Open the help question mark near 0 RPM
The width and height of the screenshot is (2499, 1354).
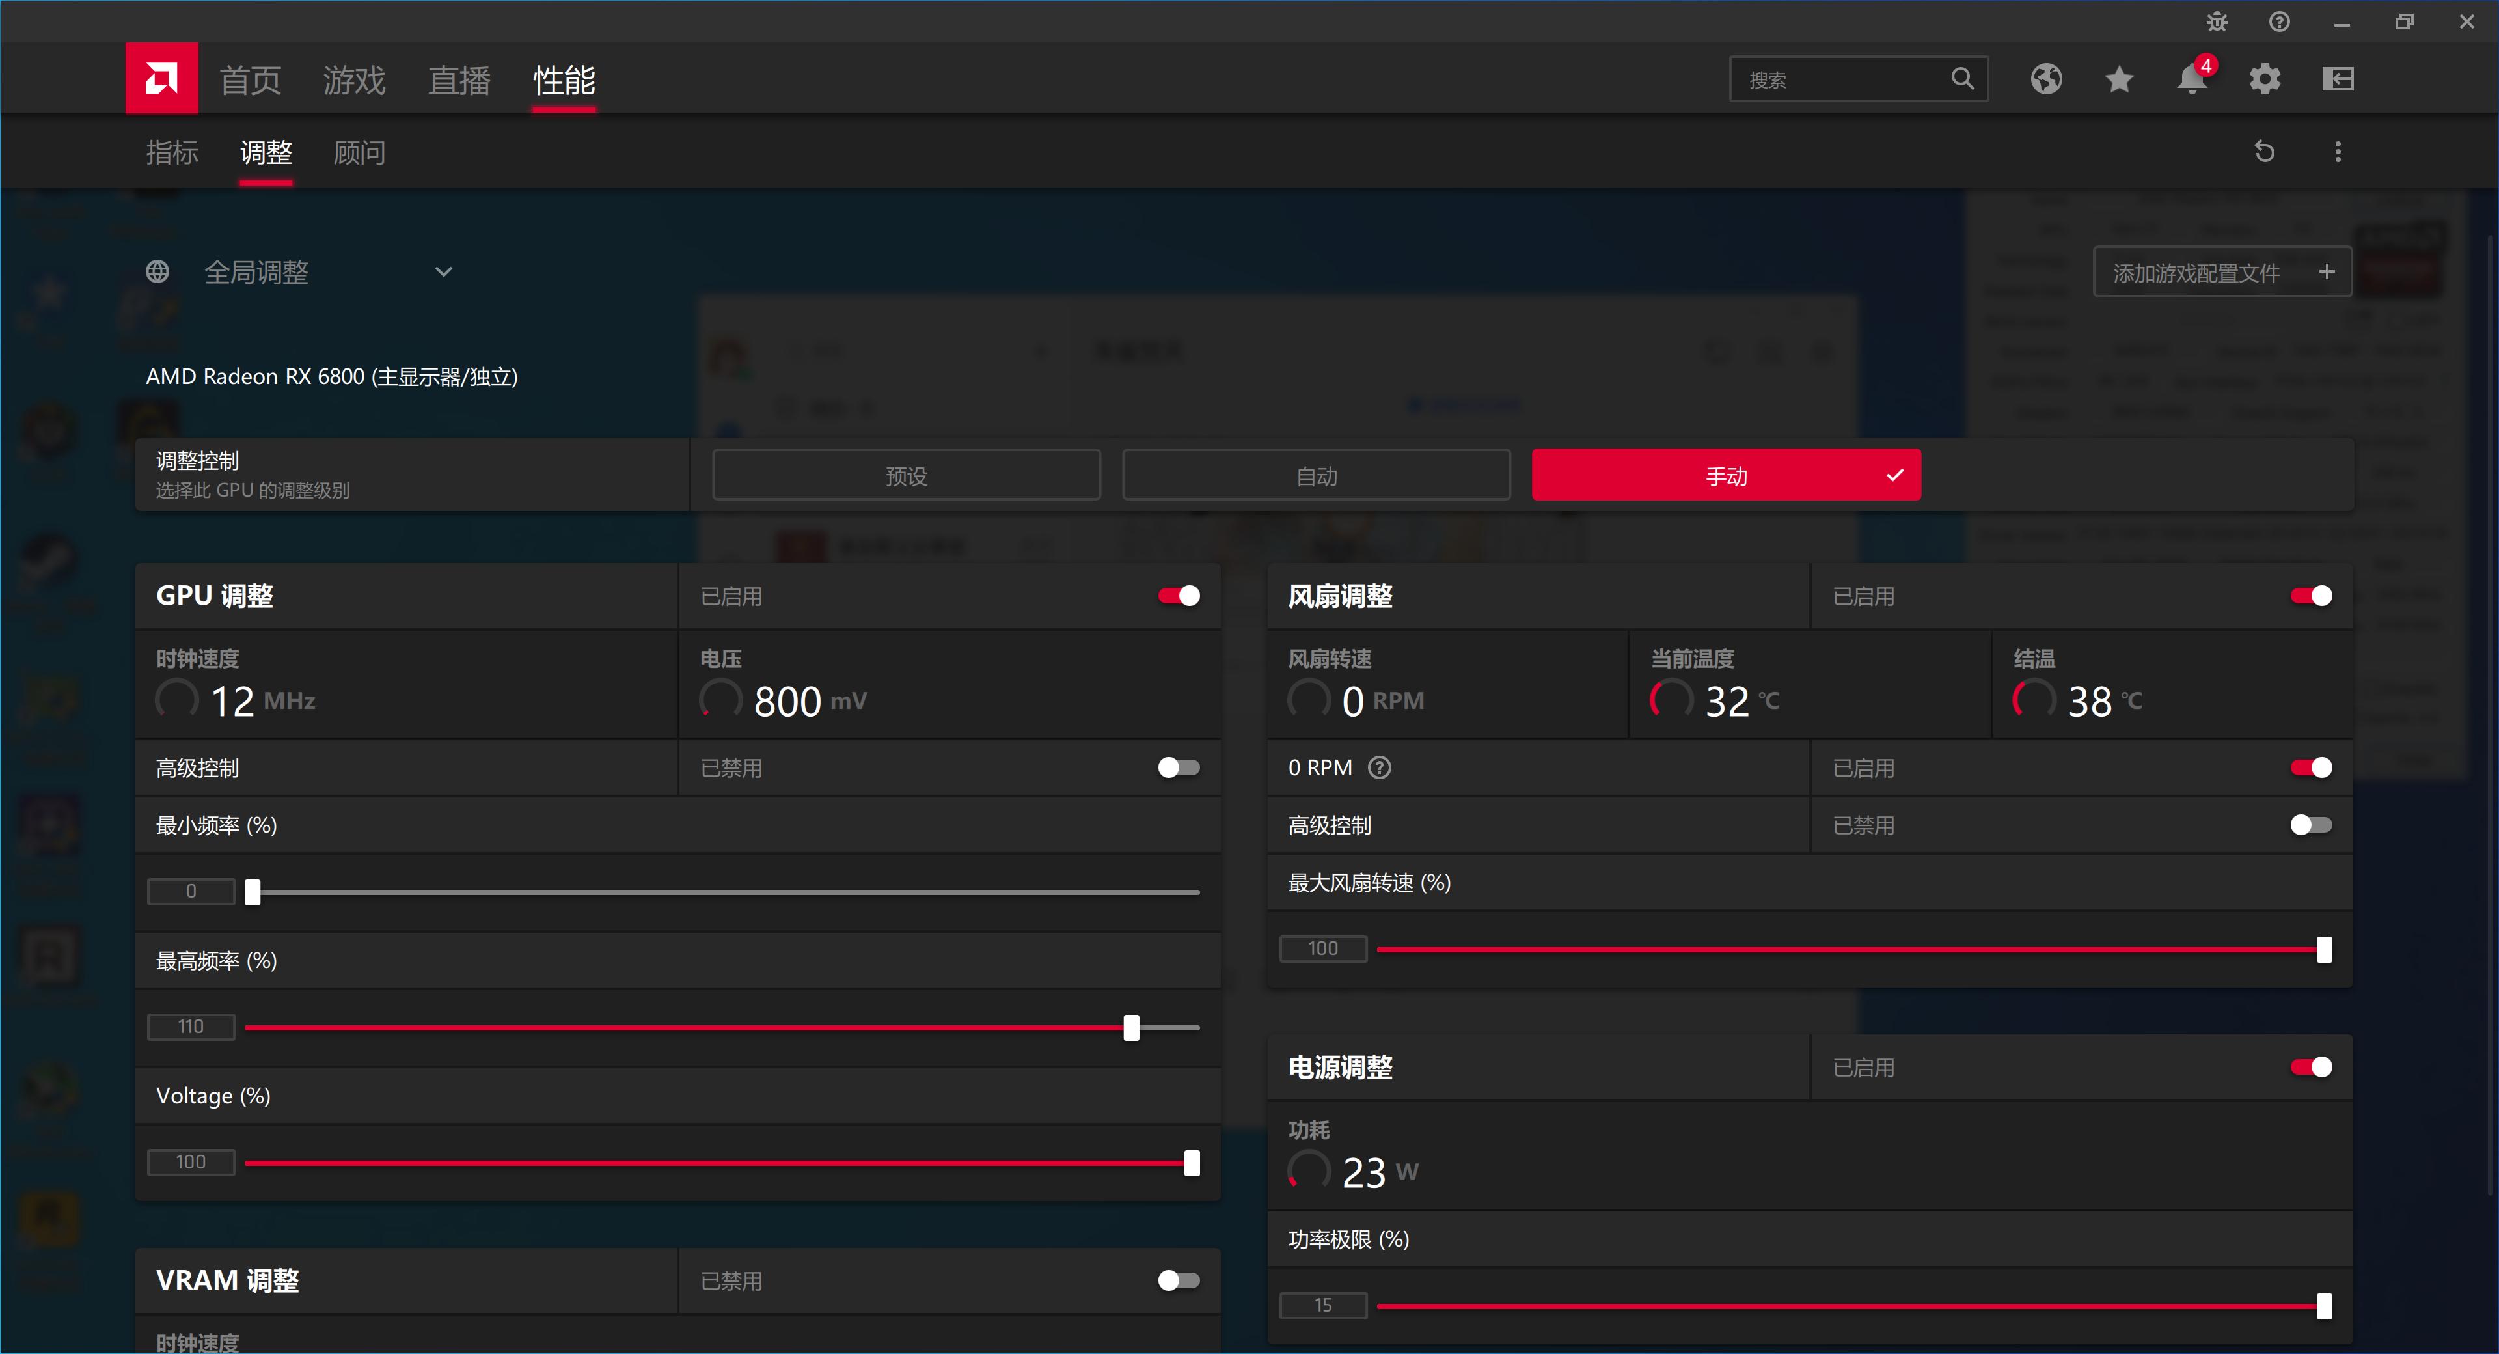pyautogui.click(x=1380, y=767)
